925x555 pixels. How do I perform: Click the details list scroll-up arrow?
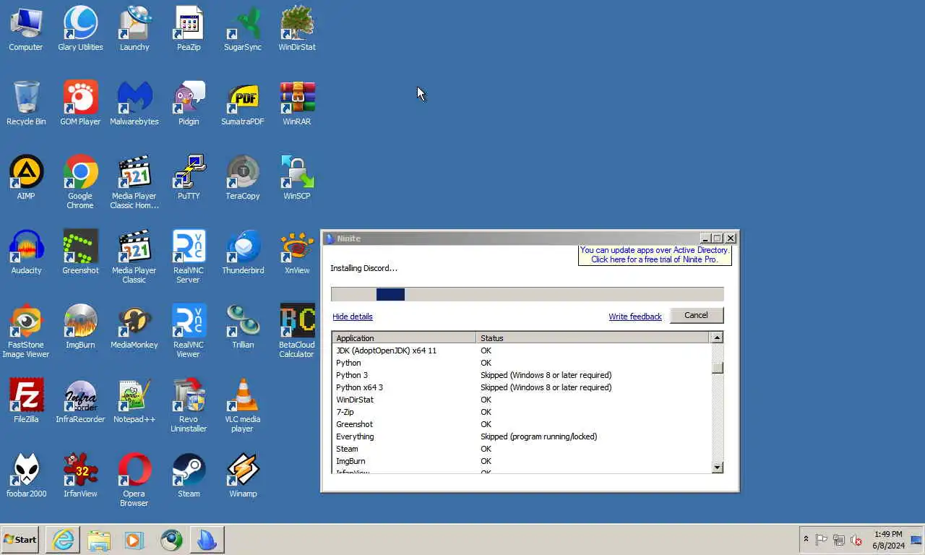pyautogui.click(x=717, y=337)
